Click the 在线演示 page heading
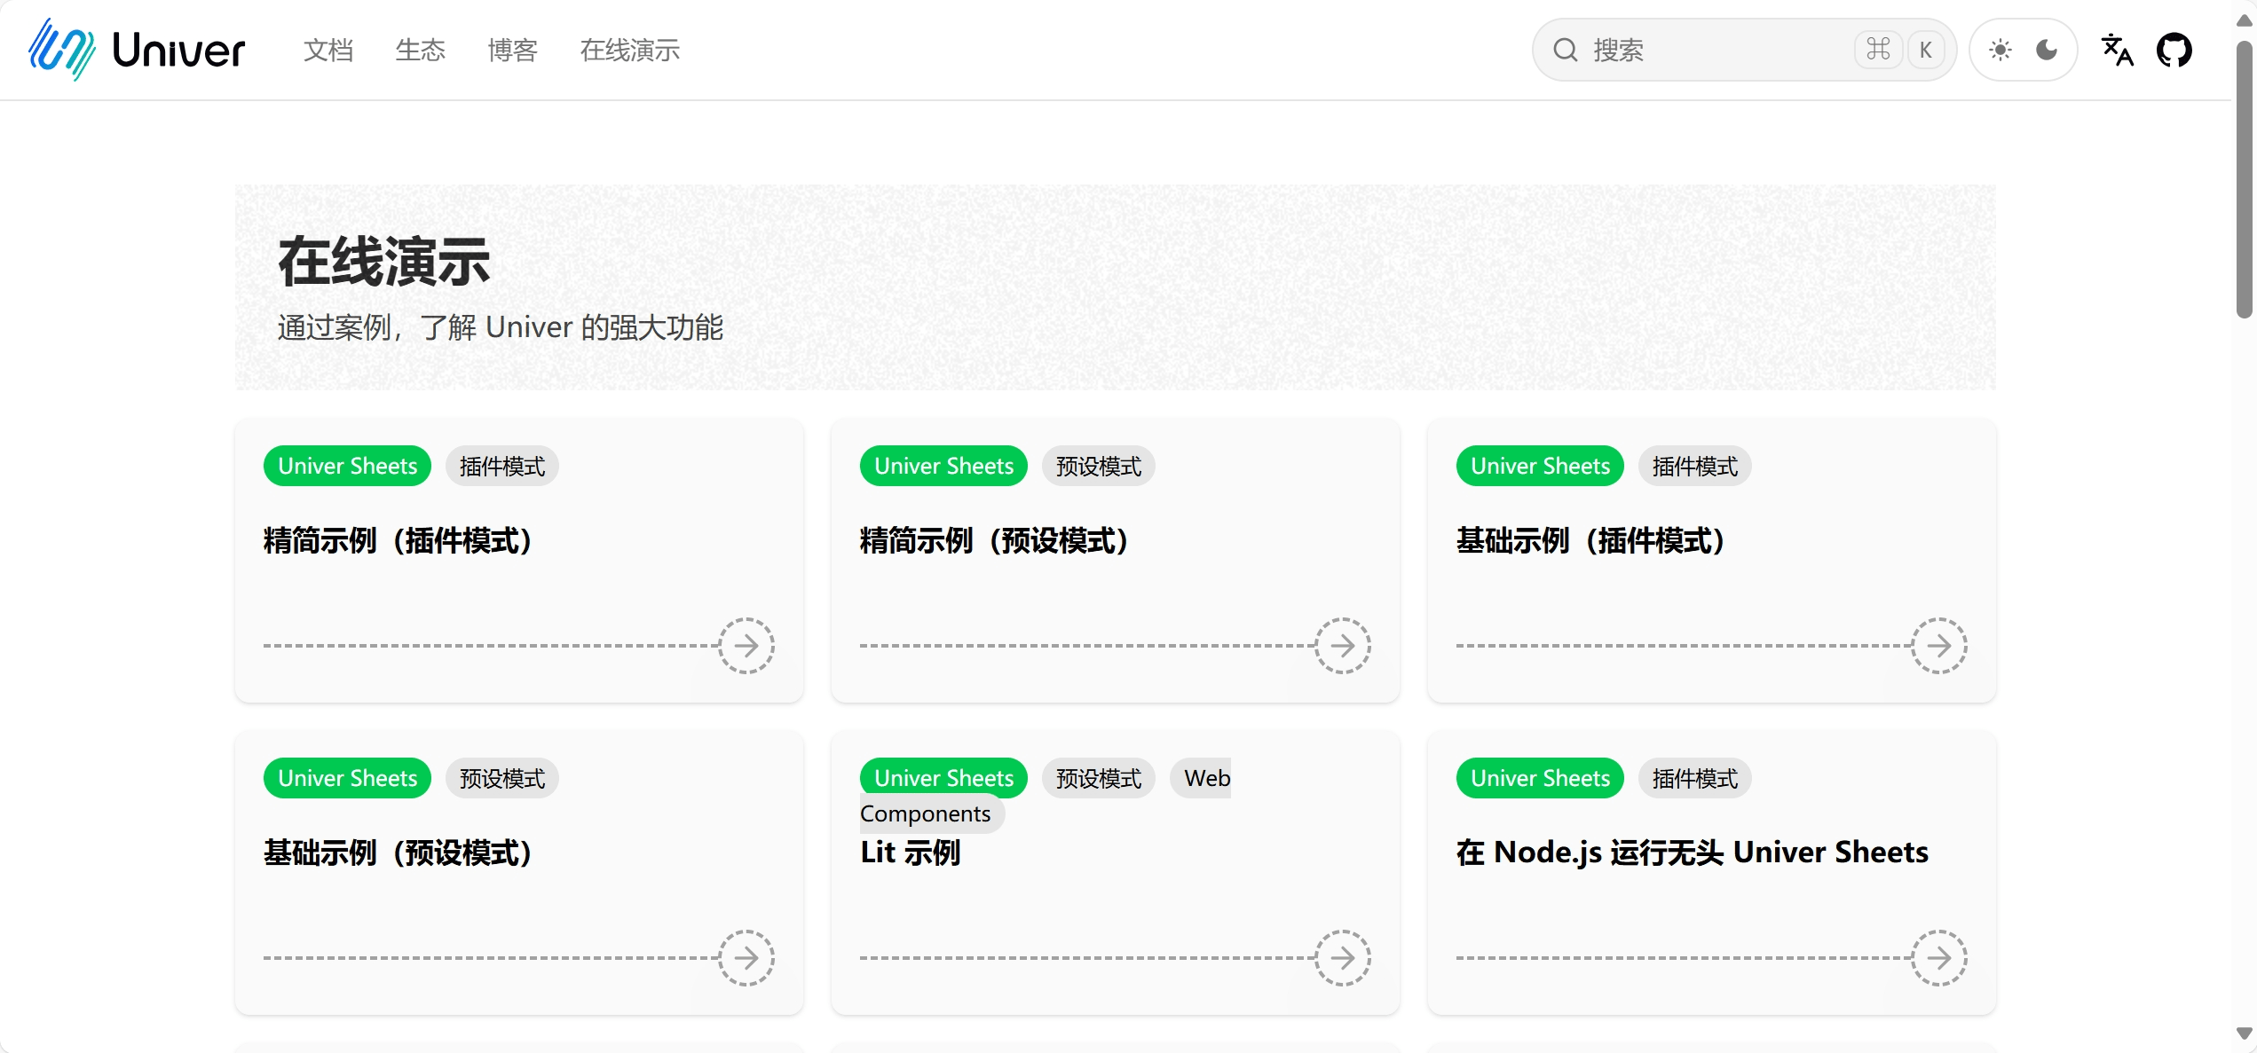The height and width of the screenshot is (1053, 2257). point(384,262)
